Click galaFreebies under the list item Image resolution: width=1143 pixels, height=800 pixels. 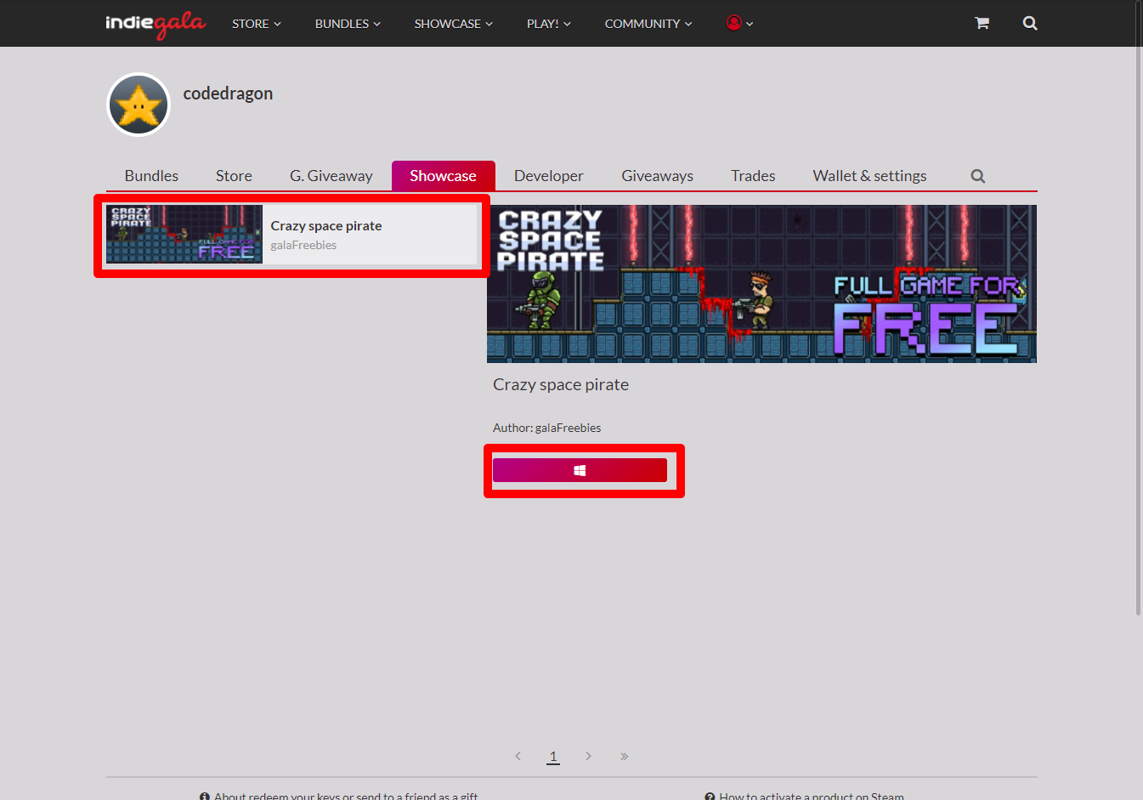tap(303, 245)
